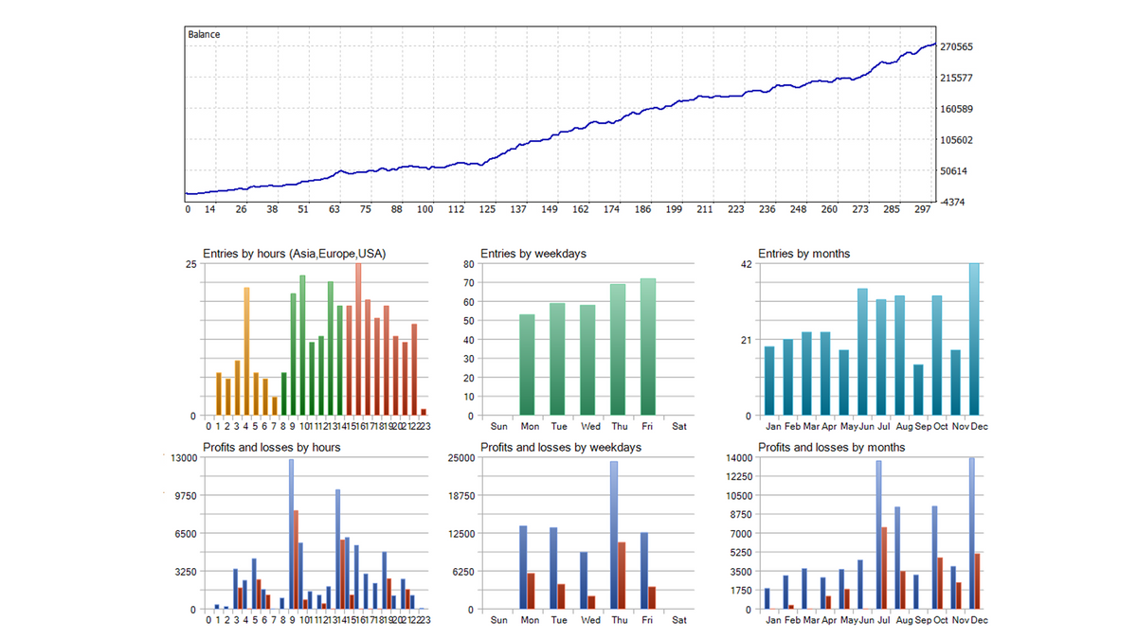This screenshot has width=1137, height=639.
Task: Click the Wed label under Entries by weekdays
Action: [x=590, y=426]
